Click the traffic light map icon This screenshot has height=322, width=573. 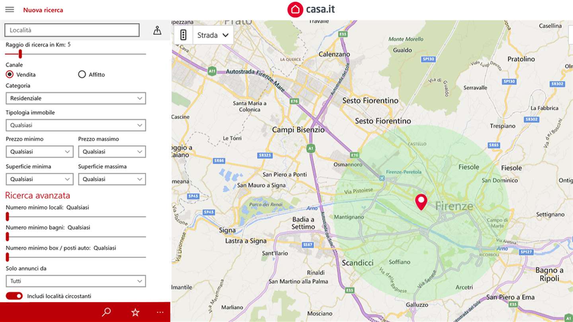click(183, 35)
